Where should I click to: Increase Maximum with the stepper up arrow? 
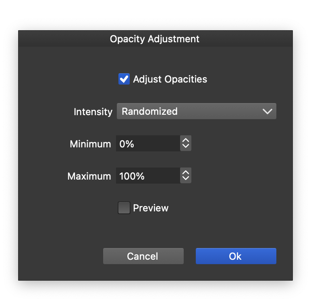click(x=185, y=173)
